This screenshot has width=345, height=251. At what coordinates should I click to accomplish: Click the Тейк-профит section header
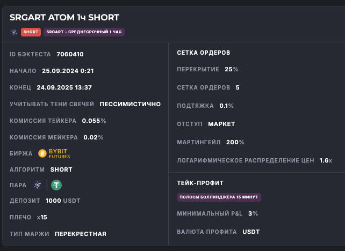200,183
